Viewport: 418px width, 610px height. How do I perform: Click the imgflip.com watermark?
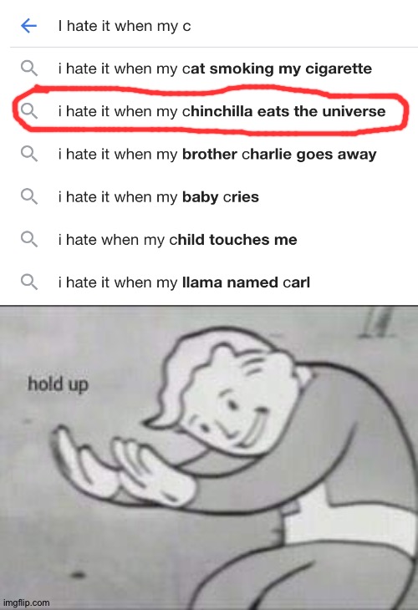click(x=26, y=602)
